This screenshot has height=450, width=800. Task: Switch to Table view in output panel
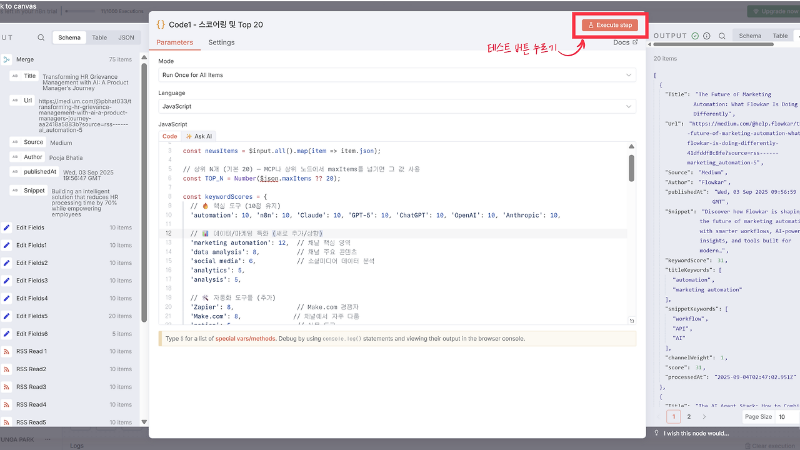tap(781, 36)
